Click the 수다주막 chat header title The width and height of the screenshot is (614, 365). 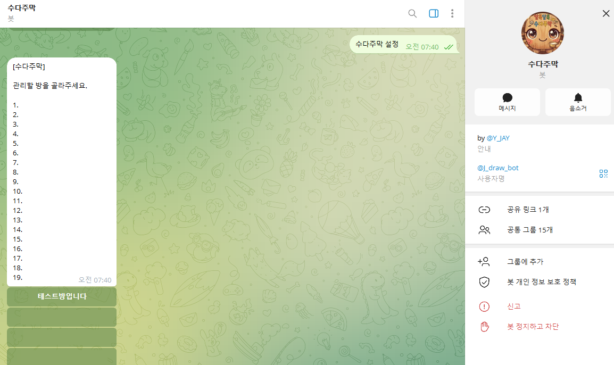pyautogui.click(x=21, y=8)
